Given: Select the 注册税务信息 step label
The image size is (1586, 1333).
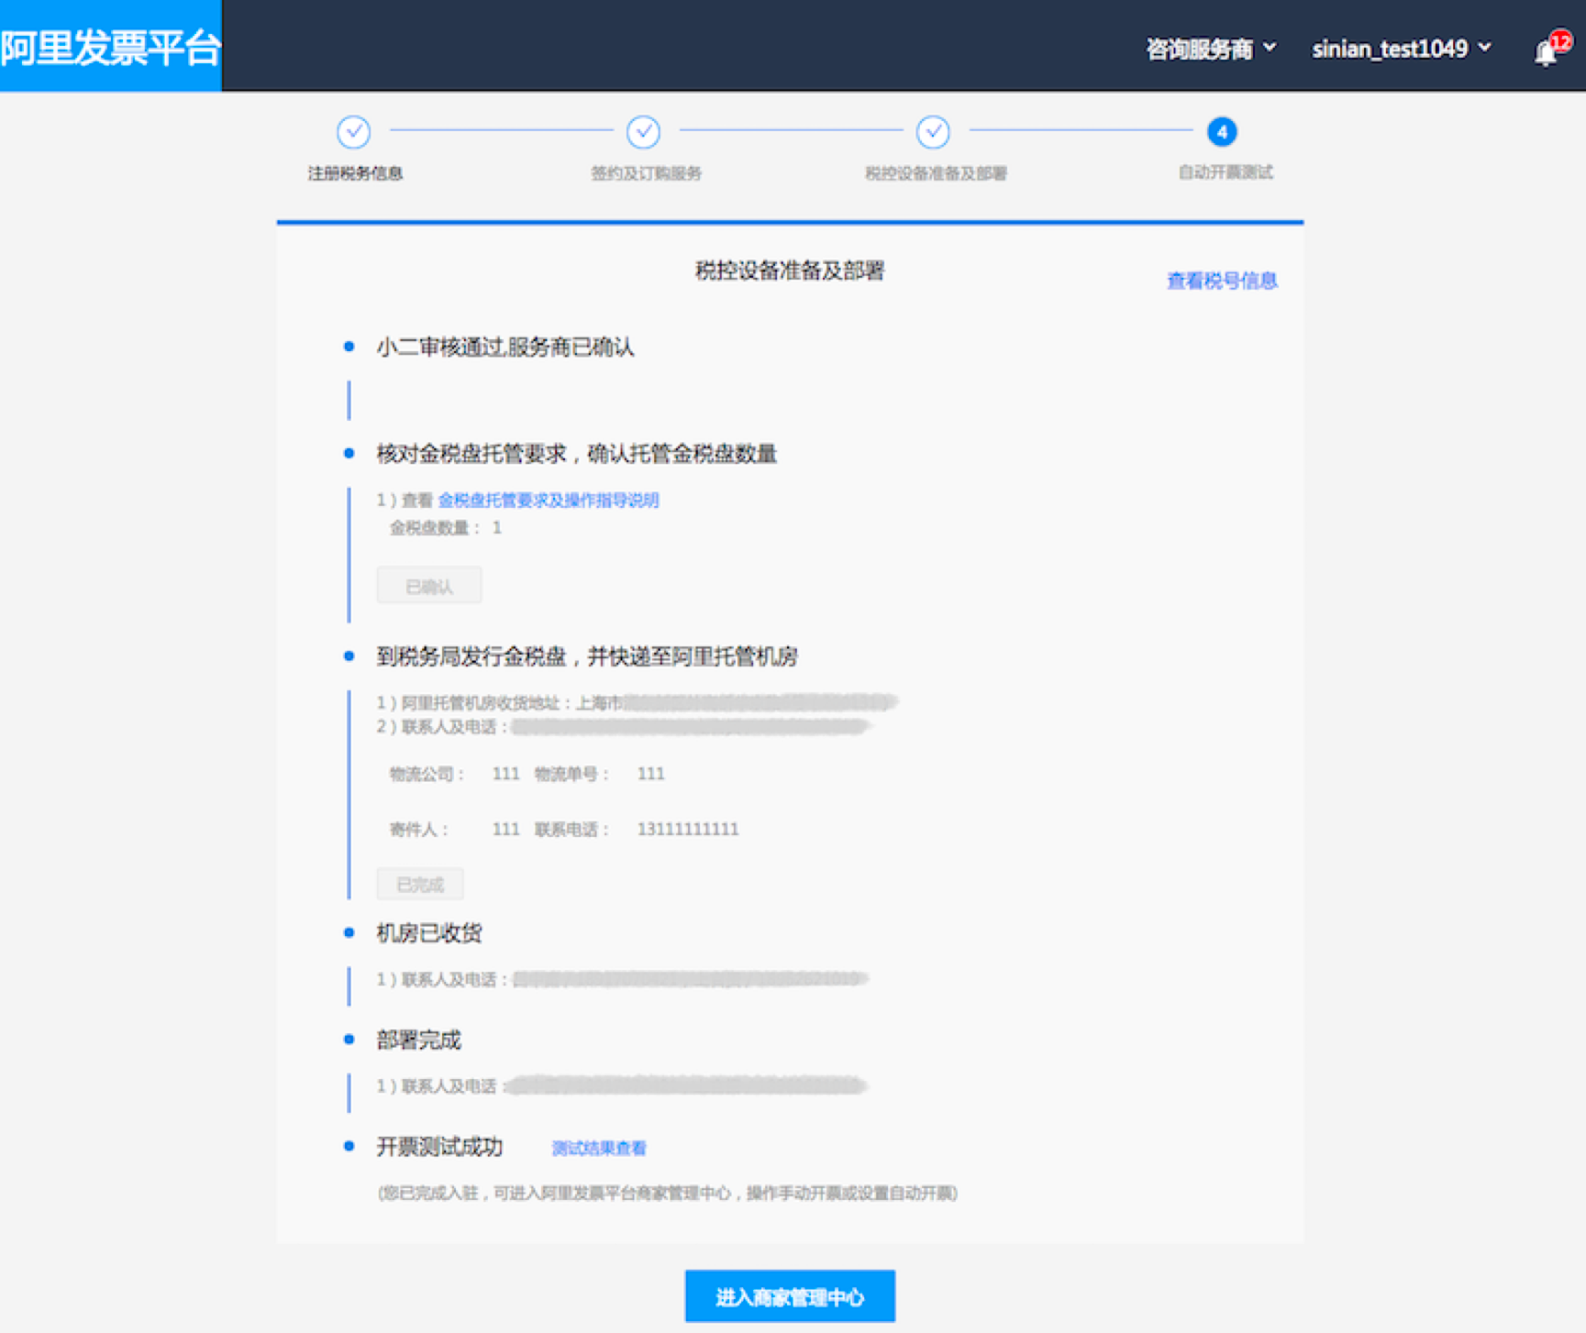Looking at the screenshot, I should (355, 173).
